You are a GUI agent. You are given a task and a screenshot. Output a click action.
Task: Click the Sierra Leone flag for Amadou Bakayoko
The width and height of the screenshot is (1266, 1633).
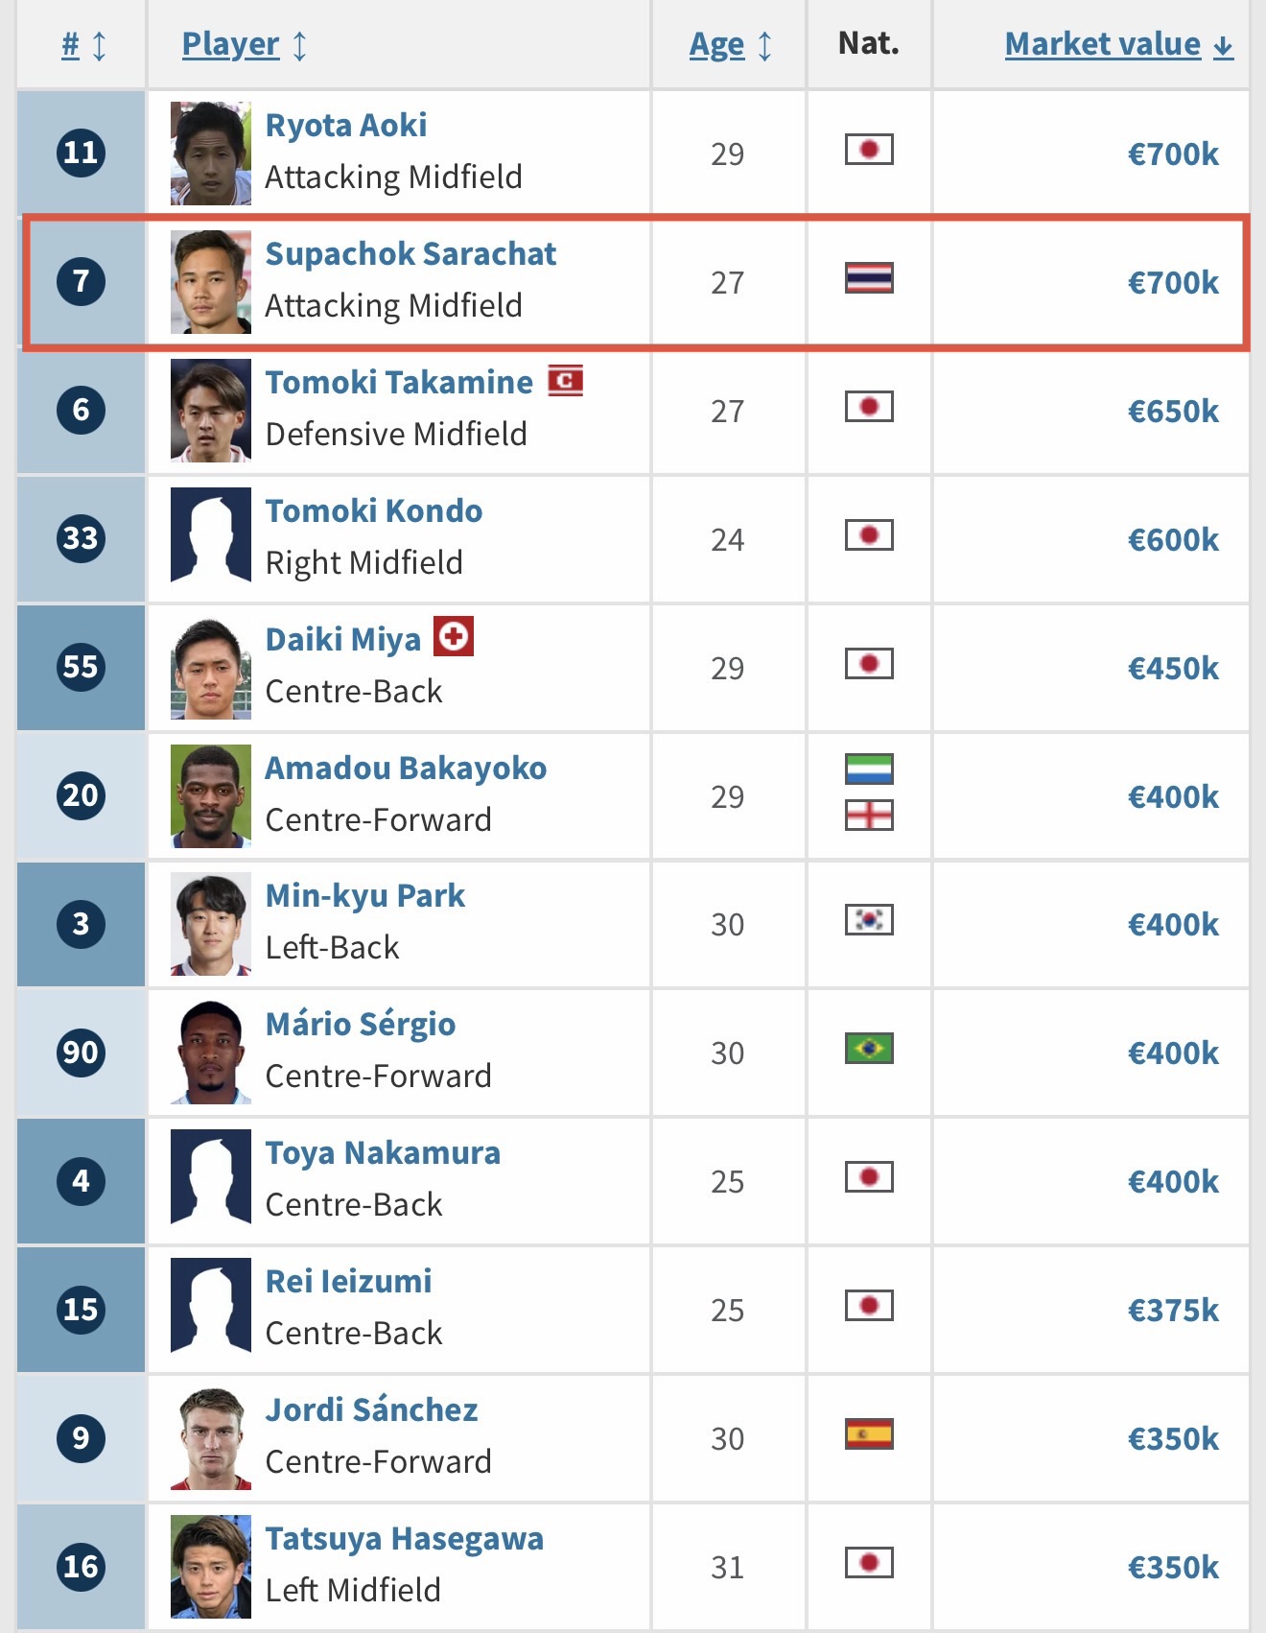[x=869, y=769]
